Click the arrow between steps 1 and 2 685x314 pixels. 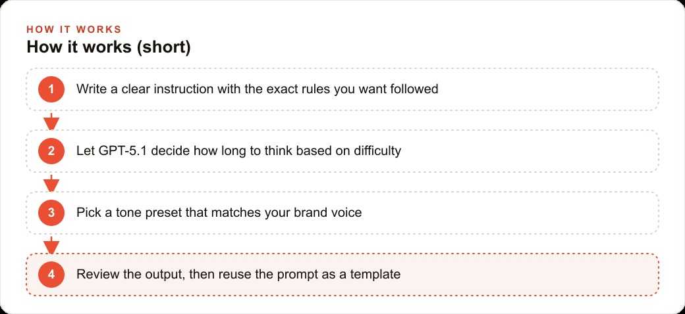coord(51,122)
